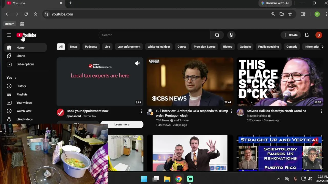
Task: Open the YouTube guide hamburger menu
Action: [x=9, y=35]
